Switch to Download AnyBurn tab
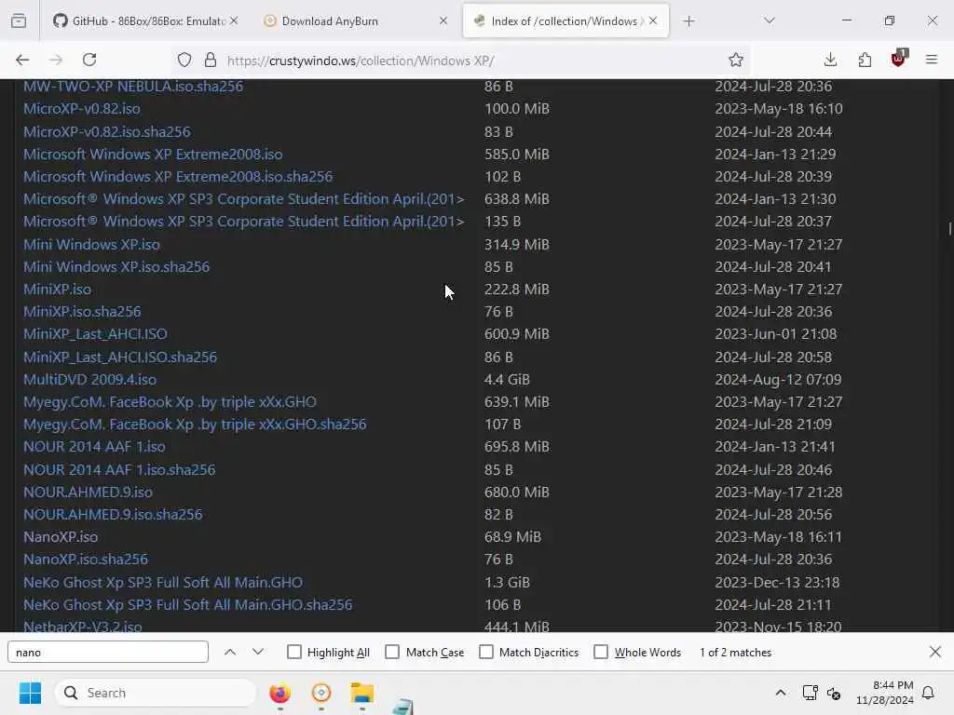This screenshot has width=954, height=715. [356, 21]
